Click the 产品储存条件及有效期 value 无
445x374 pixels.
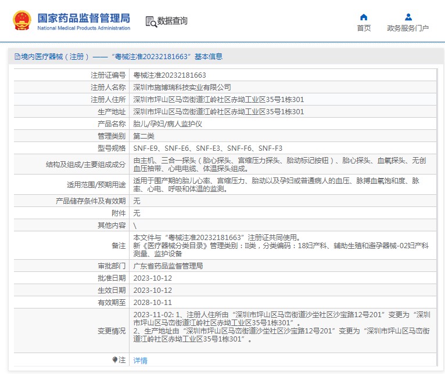137,201
